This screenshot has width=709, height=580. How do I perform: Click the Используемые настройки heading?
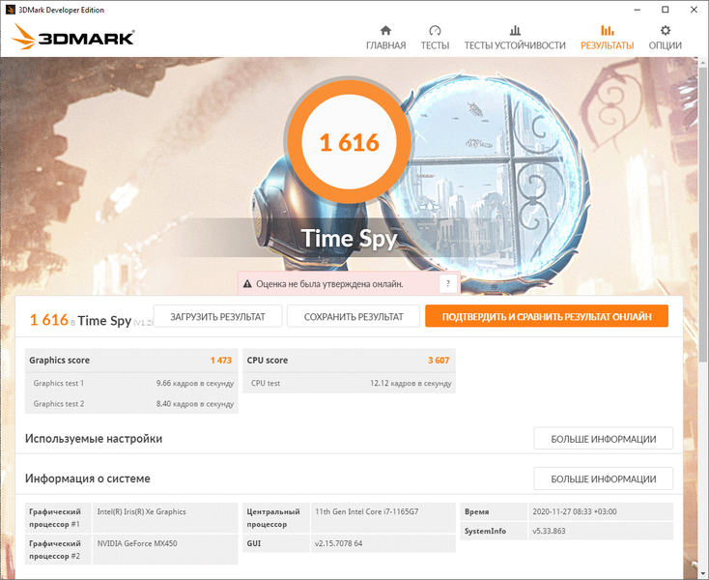point(94,439)
